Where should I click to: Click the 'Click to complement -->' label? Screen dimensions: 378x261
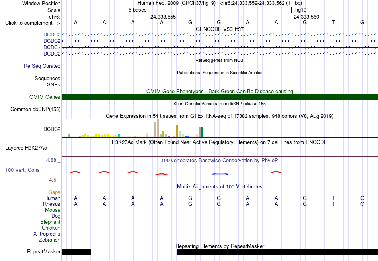(x=33, y=23)
